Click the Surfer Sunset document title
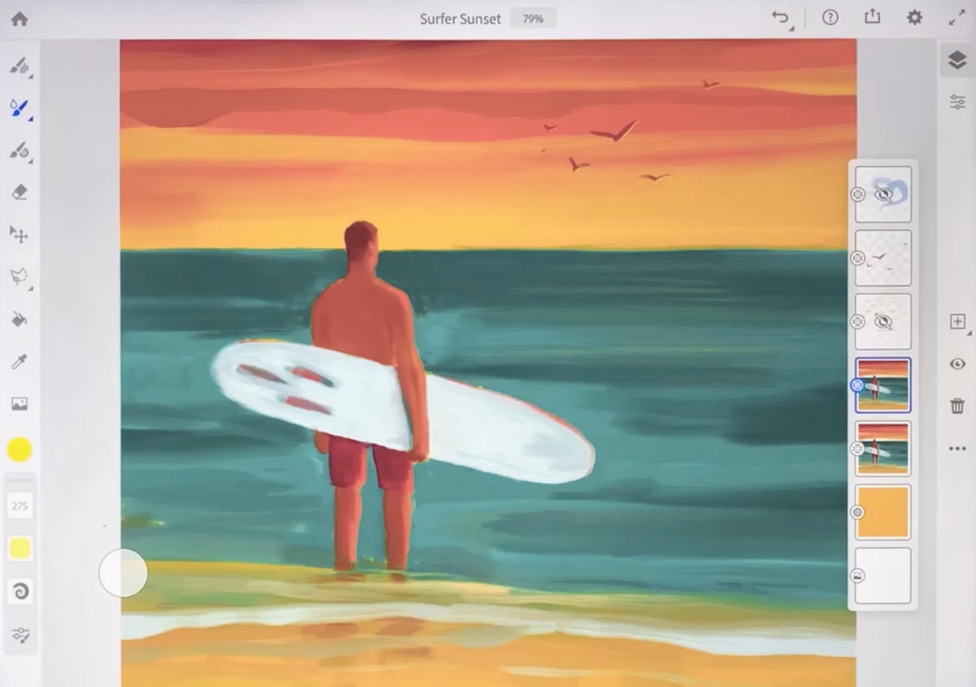 click(x=460, y=19)
